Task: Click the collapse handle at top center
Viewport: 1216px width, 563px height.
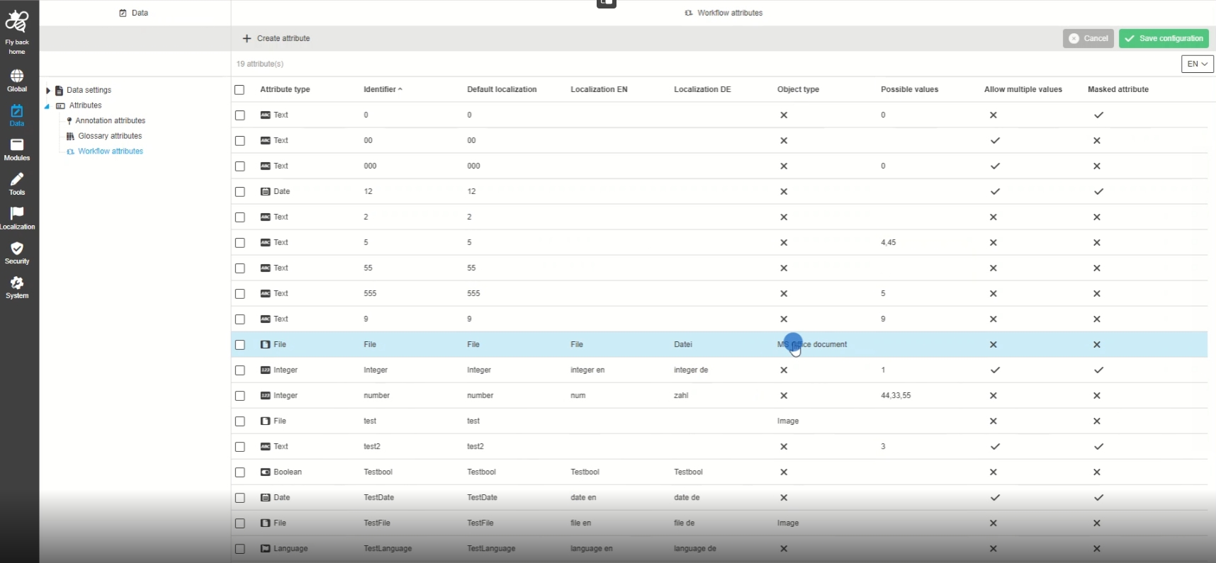Action: point(607,4)
